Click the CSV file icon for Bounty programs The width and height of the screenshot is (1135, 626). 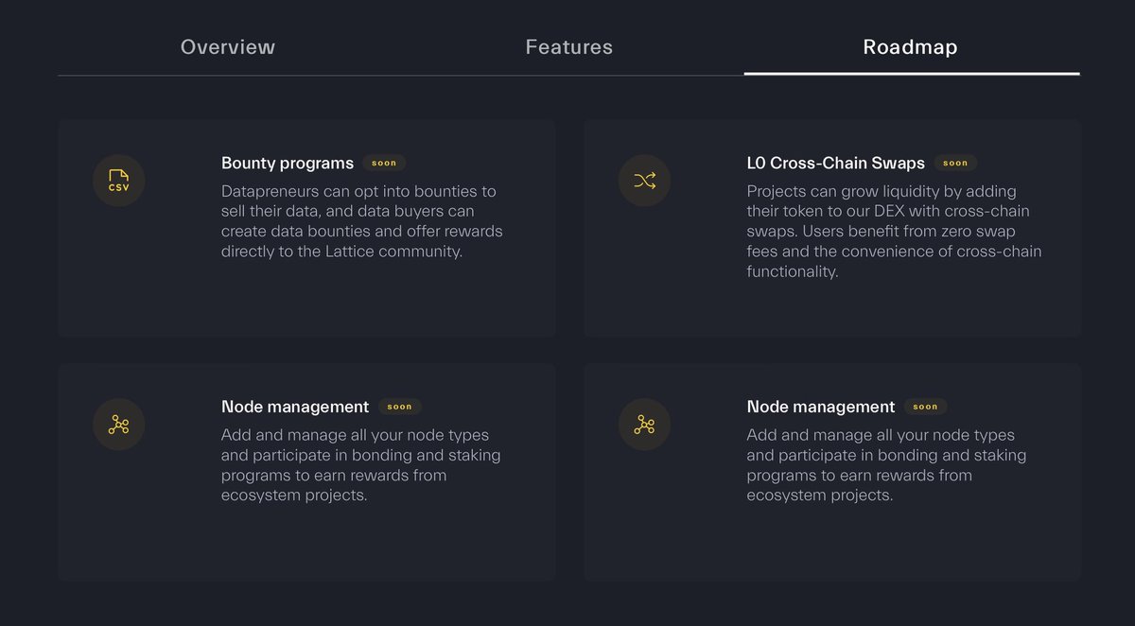coord(118,181)
